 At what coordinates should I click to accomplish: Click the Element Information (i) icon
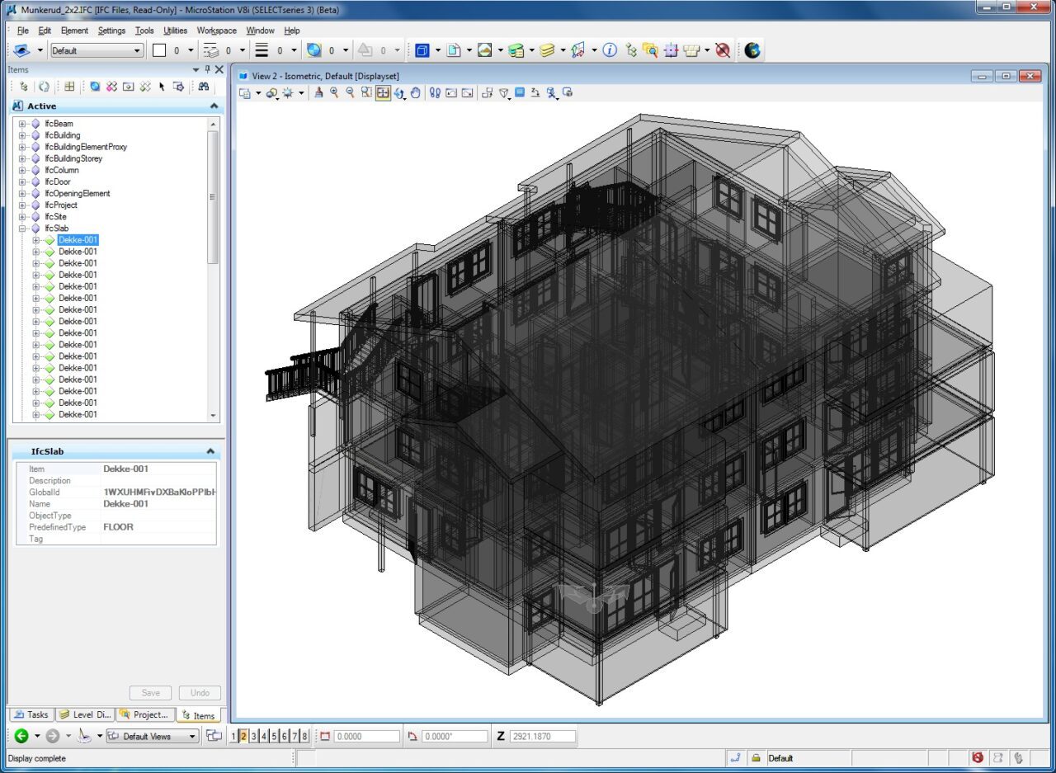click(610, 50)
